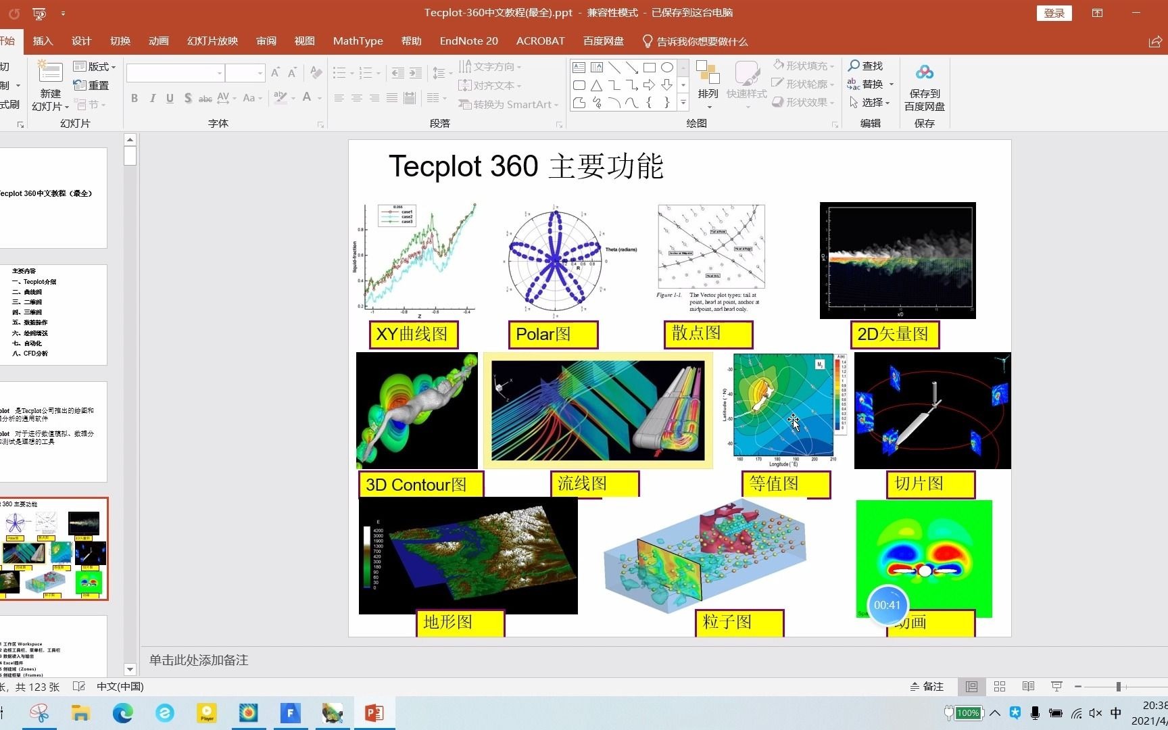This screenshot has height=730, width=1168.
Task: Click the Reset (重置) slide button
Action: click(91, 85)
